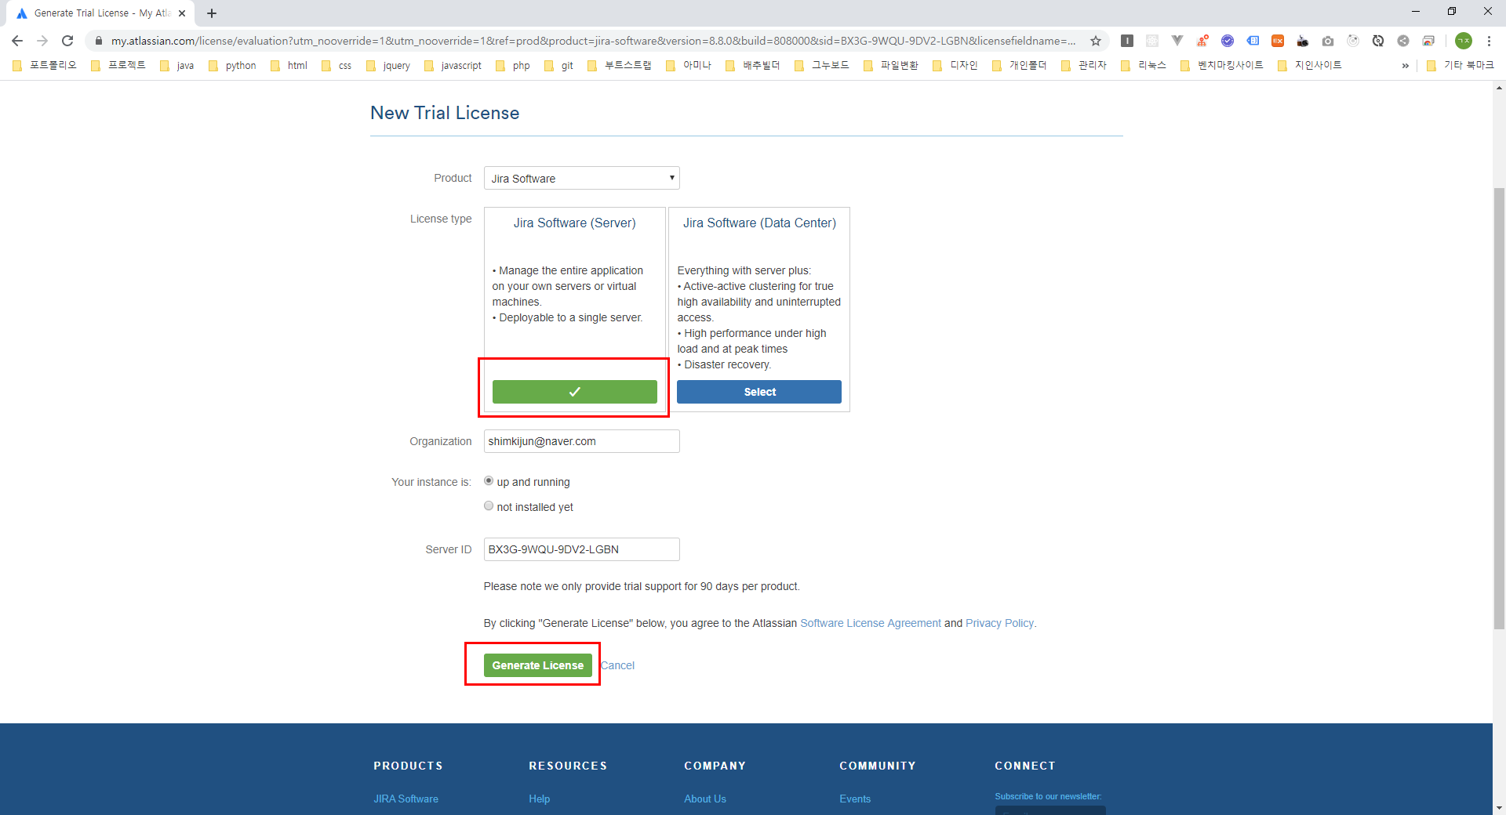Open the Events footer link

point(854,799)
